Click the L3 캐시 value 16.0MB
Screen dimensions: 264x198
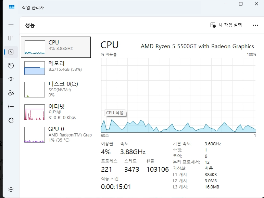click(x=212, y=187)
